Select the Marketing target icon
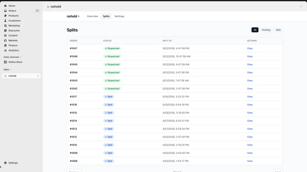 5,26
